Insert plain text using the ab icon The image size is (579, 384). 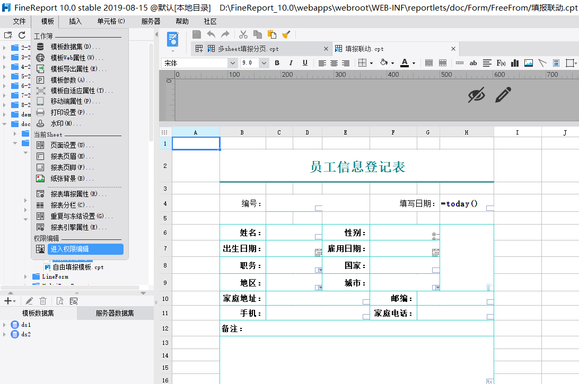(473, 63)
